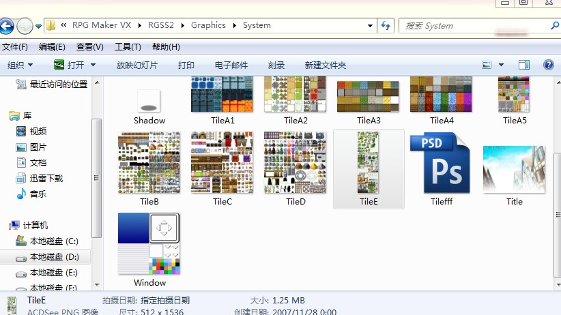Open the 文件(F) menu

point(14,47)
